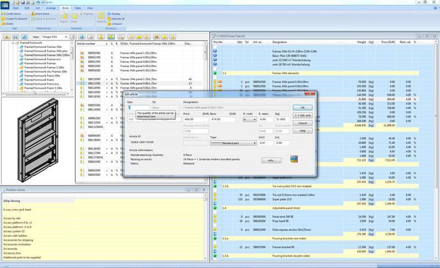Click the Compact icon

[109, 24]
